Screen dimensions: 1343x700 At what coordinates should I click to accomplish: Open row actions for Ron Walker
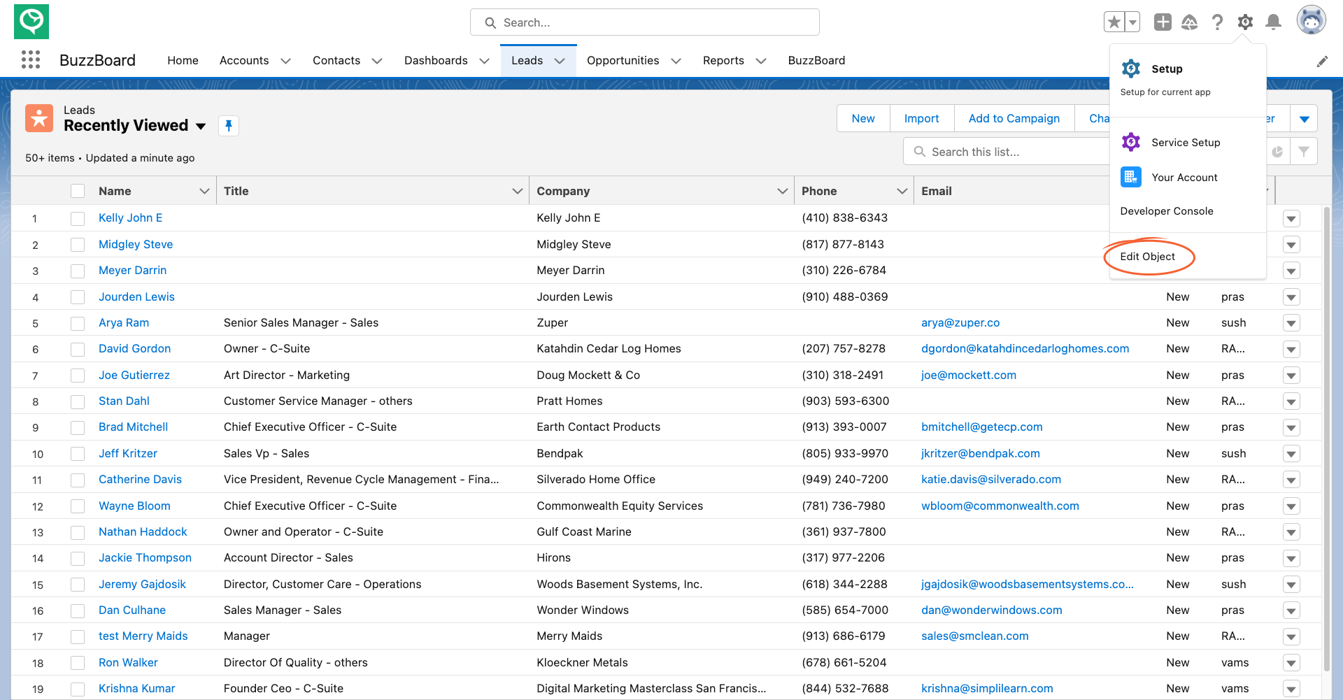tap(1291, 663)
